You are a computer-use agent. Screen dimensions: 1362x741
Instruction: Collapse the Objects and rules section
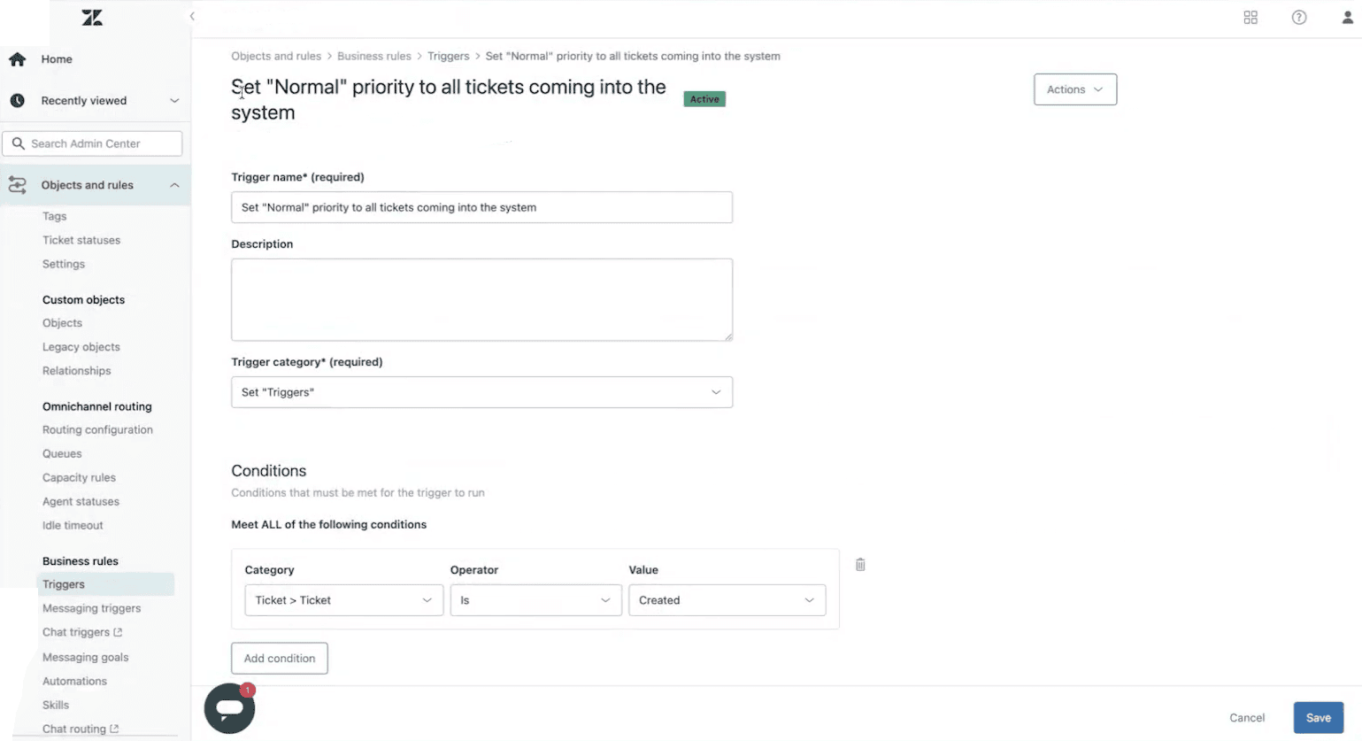click(x=174, y=185)
